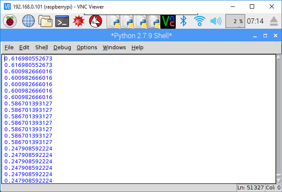Open the File menu
The width and height of the screenshot is (282, 192).
point(9,47)
